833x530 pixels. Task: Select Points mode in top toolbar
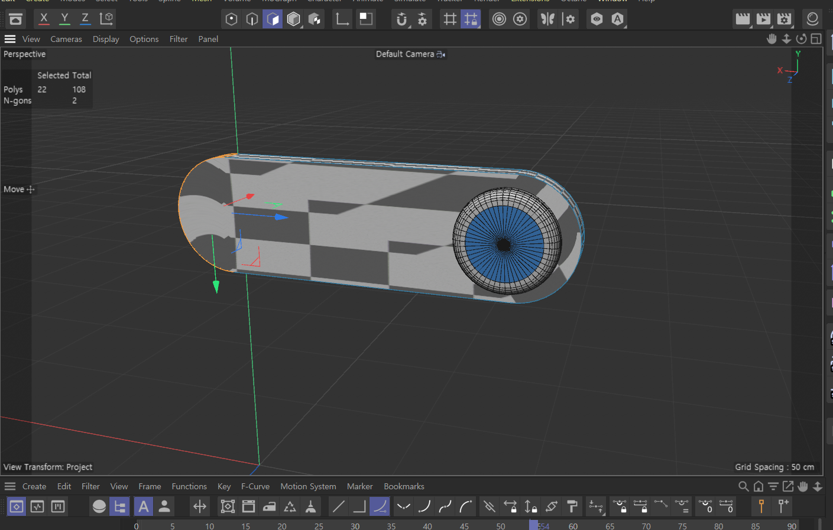(x=231, y=19)
